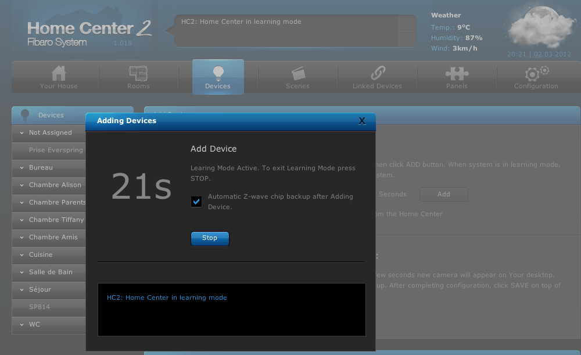This screenshot has width=581, height=355.
Task: Click the Wind 3km/h reading
Action: coord(454,48)
